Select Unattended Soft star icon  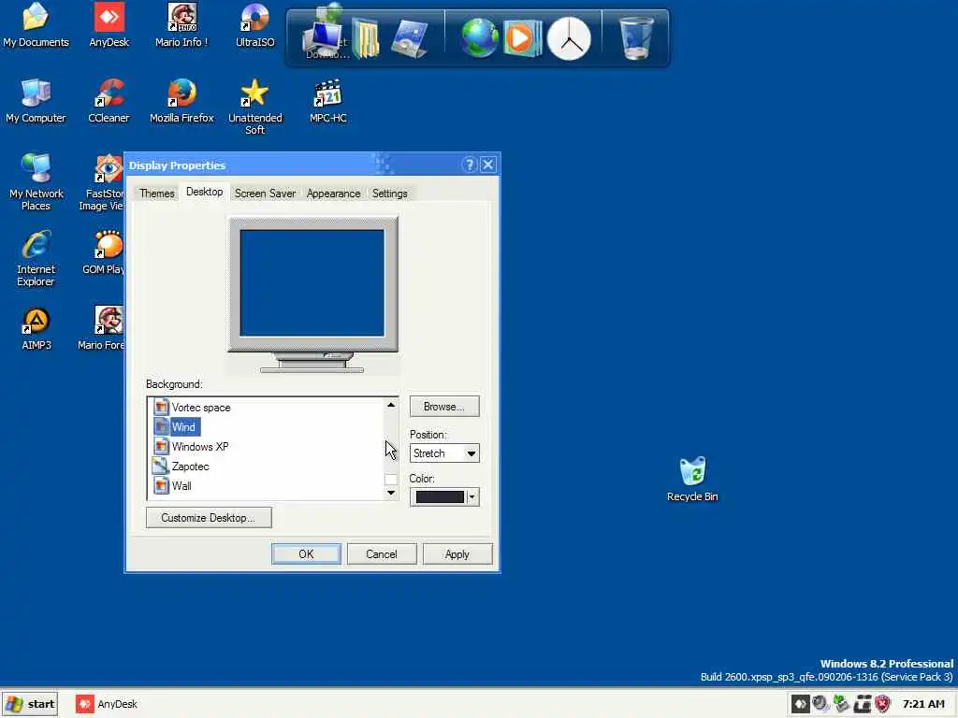[254, 107]
